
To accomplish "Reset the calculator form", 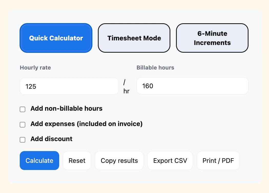I will pyautogui.click(x=77, y=161).
